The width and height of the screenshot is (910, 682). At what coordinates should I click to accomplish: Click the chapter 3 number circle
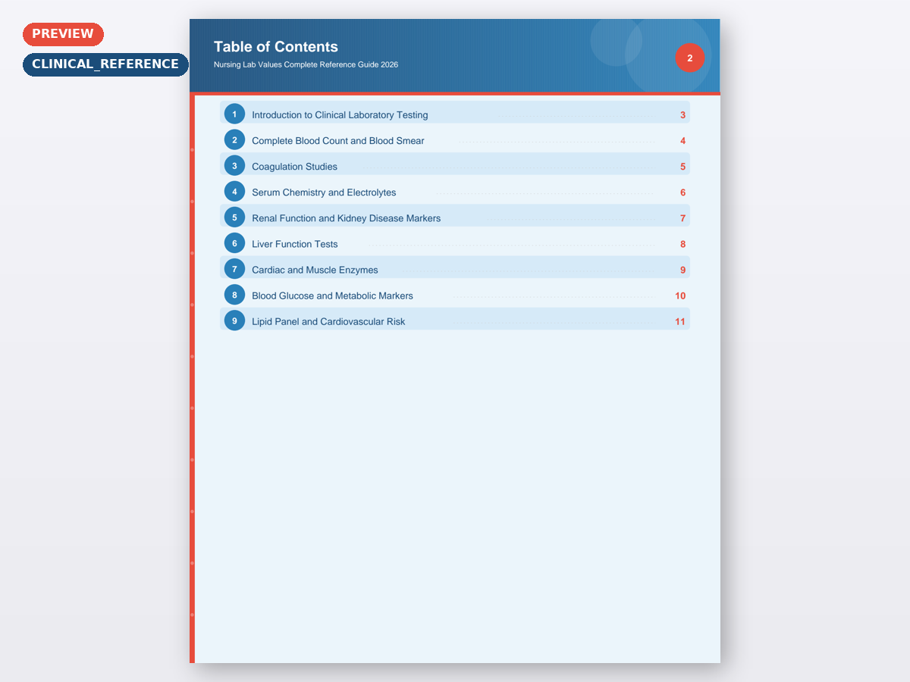pos(234,166)
